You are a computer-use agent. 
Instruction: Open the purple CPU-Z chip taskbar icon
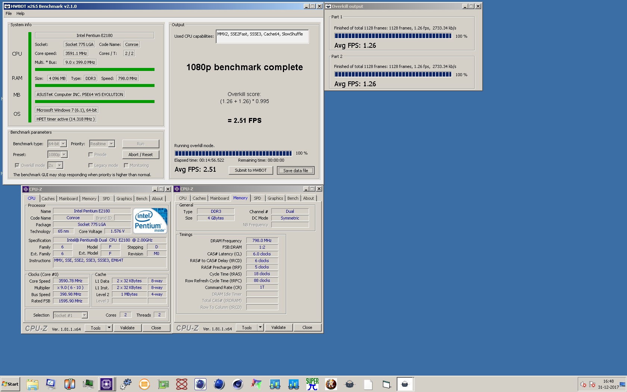[x=106, y=384]
